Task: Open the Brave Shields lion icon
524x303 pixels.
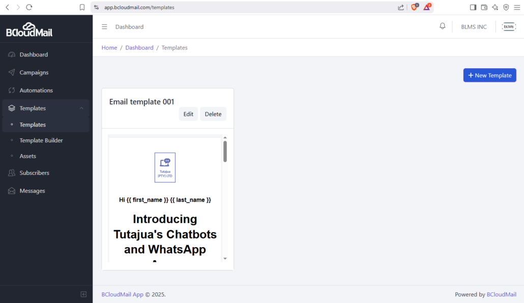Action: [415, 7]
